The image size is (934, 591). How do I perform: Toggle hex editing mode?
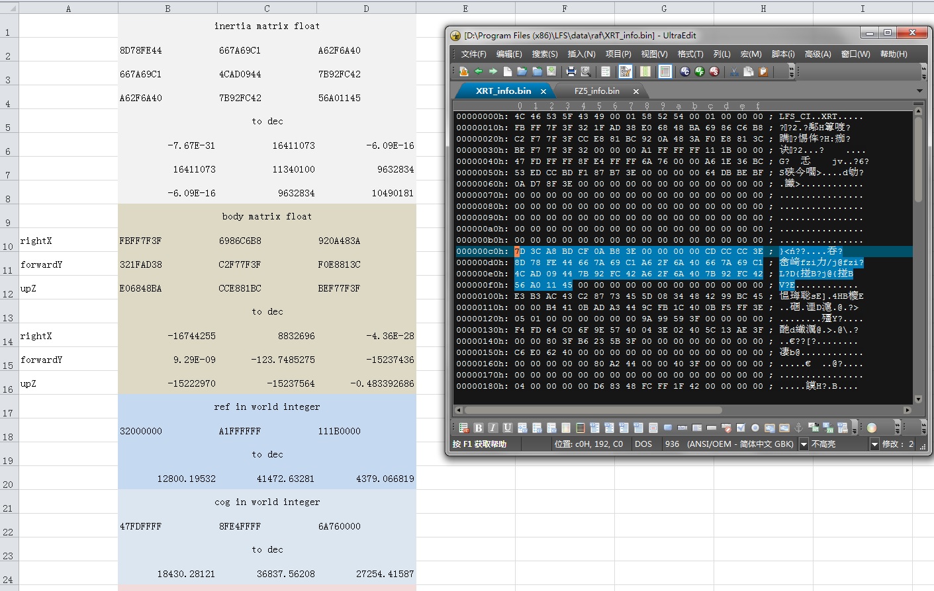point(625,71)
